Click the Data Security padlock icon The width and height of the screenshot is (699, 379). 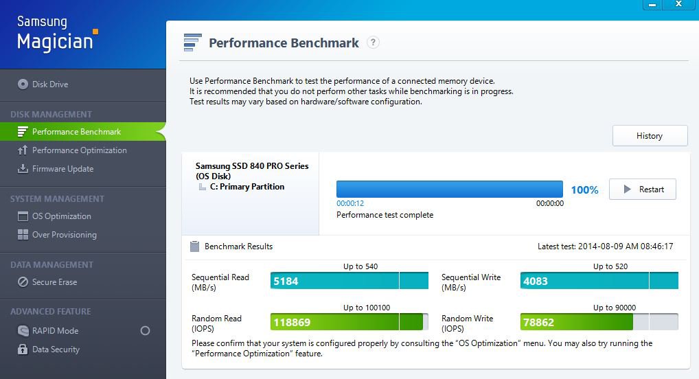[23, 349]
